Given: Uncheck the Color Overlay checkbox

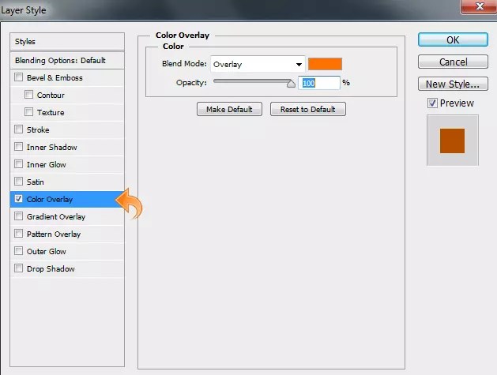Looking at the screenshot, I should pyautogui.click(x=19, y=199).
